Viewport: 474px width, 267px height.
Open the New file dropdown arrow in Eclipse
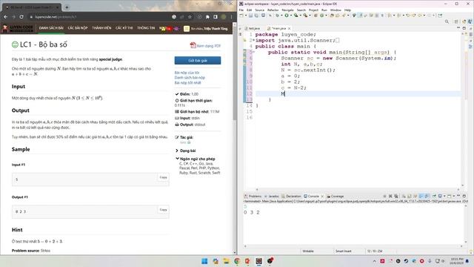246,16
